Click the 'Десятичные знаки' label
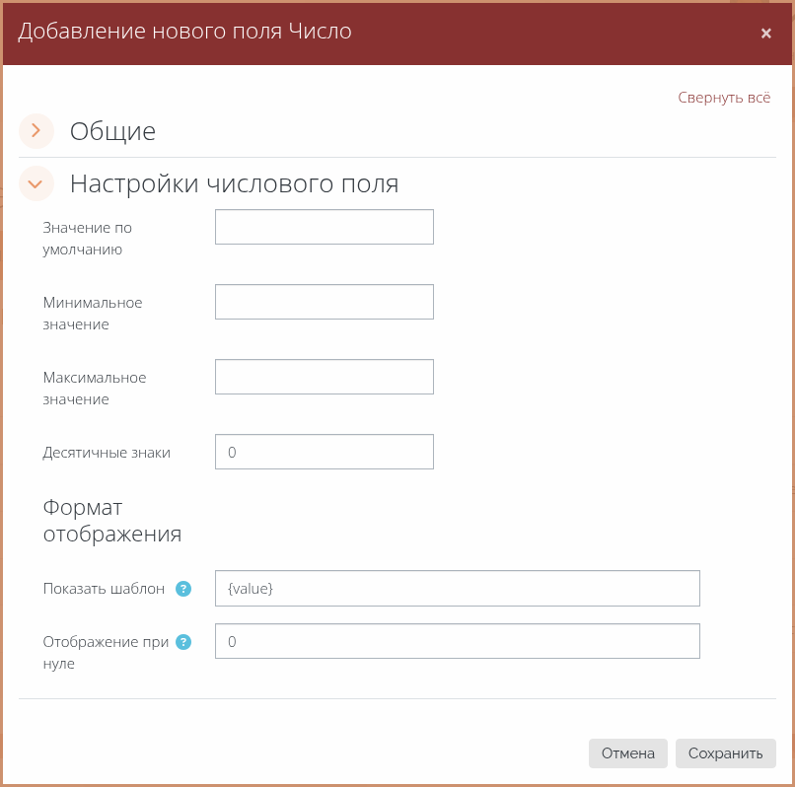795x787 pixels. [107, 453]
